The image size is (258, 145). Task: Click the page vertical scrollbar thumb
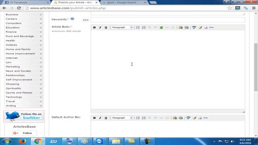pos(256,67)
